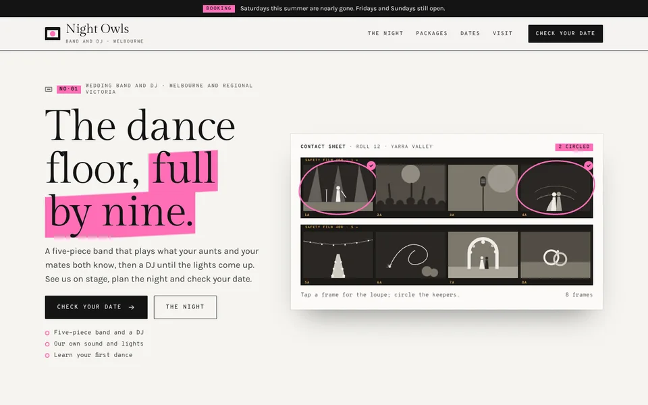The image size is (648, 405).
Task: Open the Dates navigation link
Action: point(470,34)
